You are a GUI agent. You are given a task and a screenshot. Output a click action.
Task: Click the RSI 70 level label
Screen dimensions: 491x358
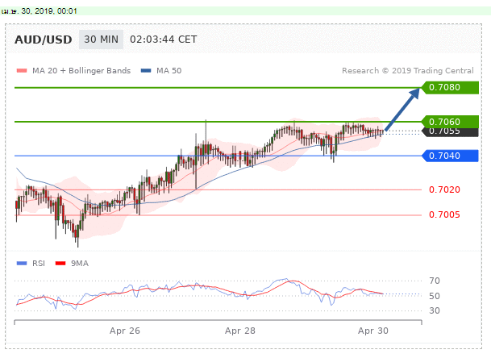pyautogui.click(x=435, y=281)
